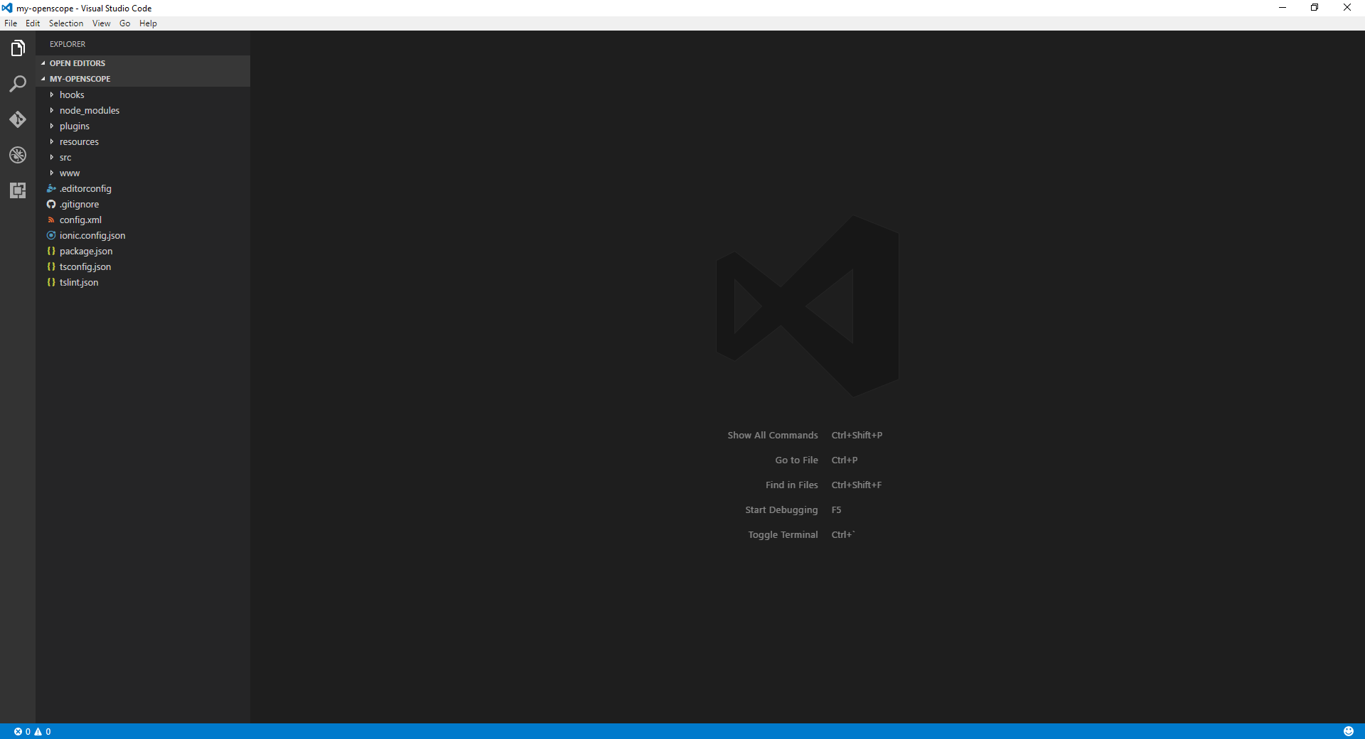Click the VS Code logo in title bar
This screenshot has width=1365, height=739.
pos(7,8)
